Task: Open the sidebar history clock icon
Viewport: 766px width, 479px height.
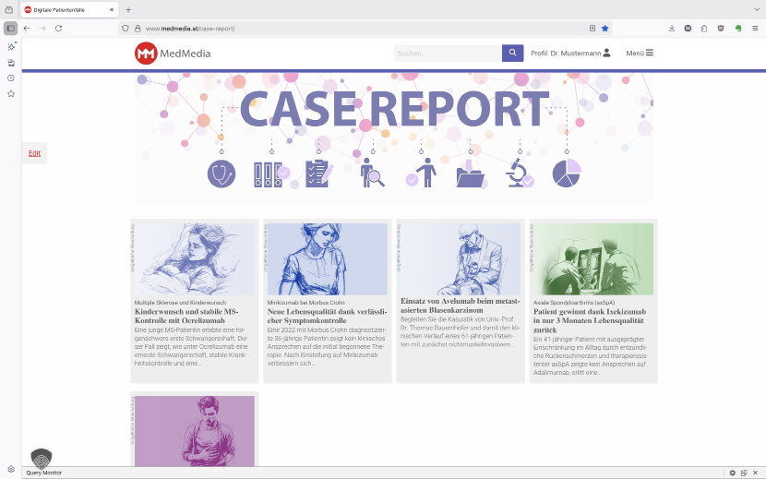Action: click(x=11, y=78)
